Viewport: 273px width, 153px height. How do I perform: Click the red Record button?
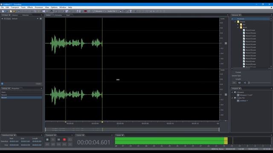pyautogui.click(x=64, y=139)
